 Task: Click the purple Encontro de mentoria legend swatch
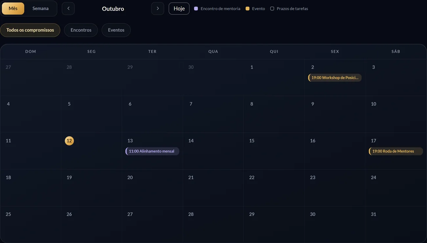[x=196, y=9]
